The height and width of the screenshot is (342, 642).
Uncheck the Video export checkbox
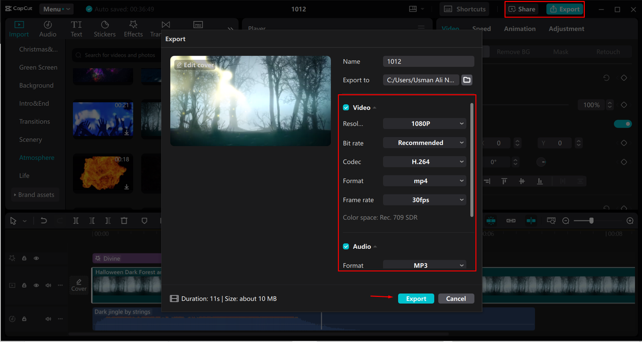346,108
